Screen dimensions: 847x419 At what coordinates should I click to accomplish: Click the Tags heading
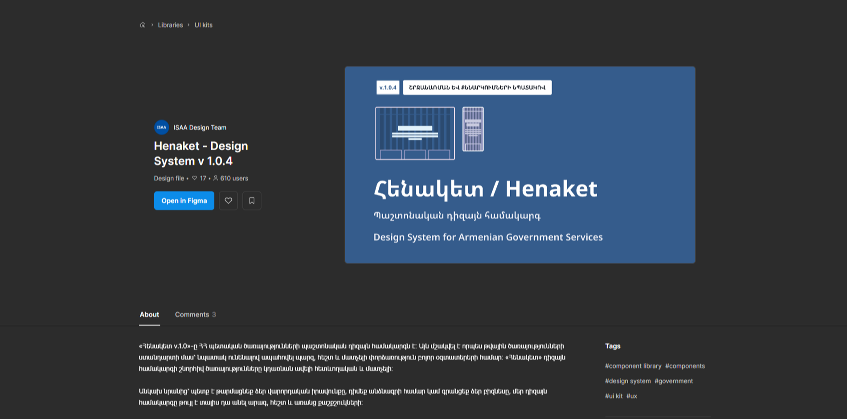coord(613,346)
